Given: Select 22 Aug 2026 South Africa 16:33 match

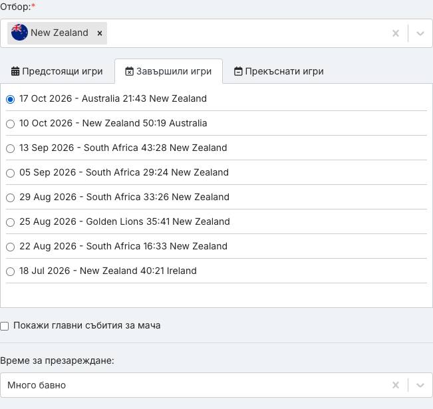Looking at the screenshot, I should 10,247.
